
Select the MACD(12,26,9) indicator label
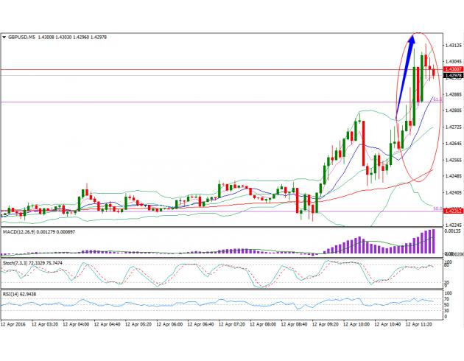point(22,232)
